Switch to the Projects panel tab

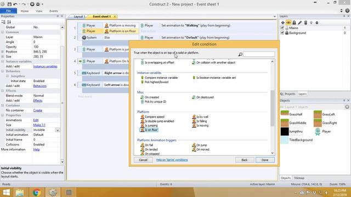[288, 94]
